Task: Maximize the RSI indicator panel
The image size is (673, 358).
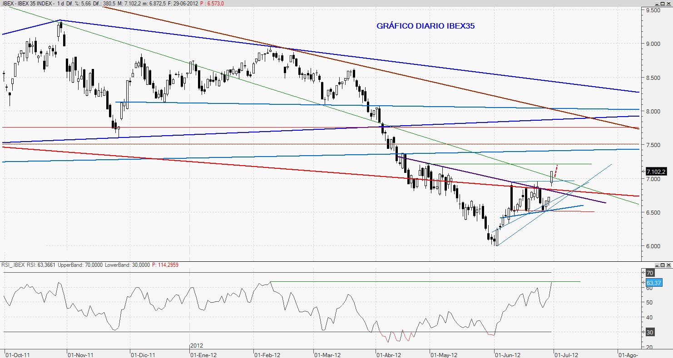Action: pyautogui.click(x=663, y=265)
